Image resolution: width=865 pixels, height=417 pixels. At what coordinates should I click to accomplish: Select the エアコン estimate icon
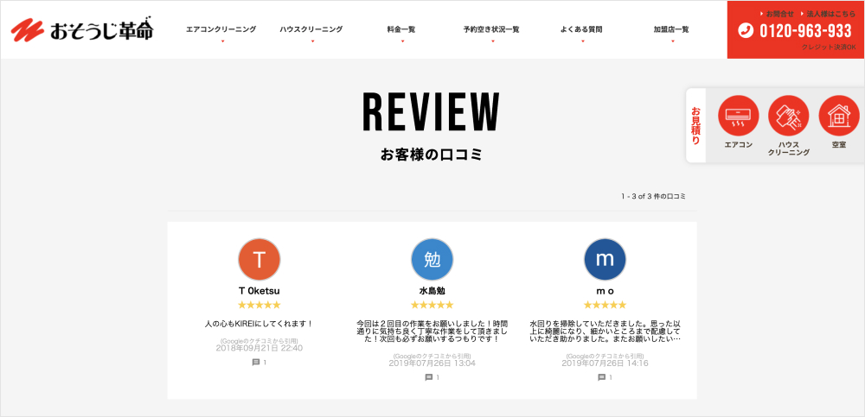pyautogui.click(x=738, y=116)
